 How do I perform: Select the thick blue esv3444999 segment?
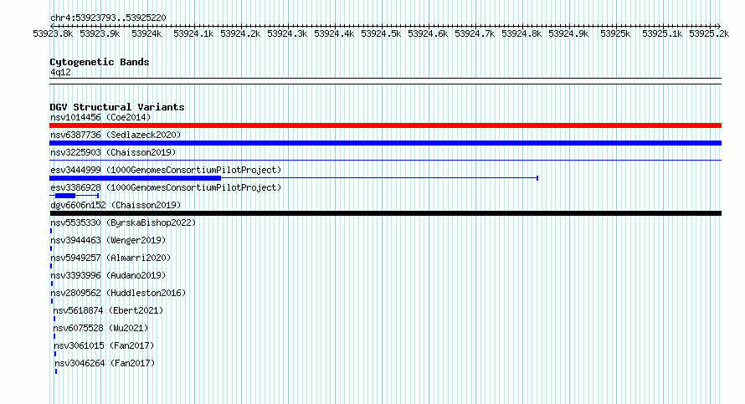point(136,178)
